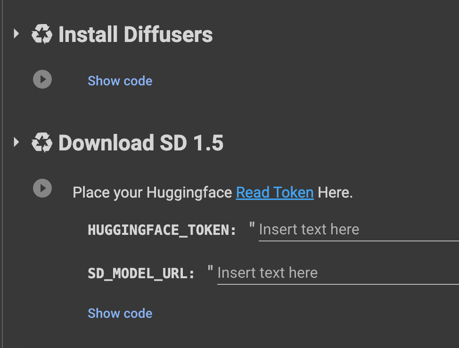This screenshot has height=348, width=459.
Task: Click the word 'Here.' after Read Token
Action: pos(335,192)
